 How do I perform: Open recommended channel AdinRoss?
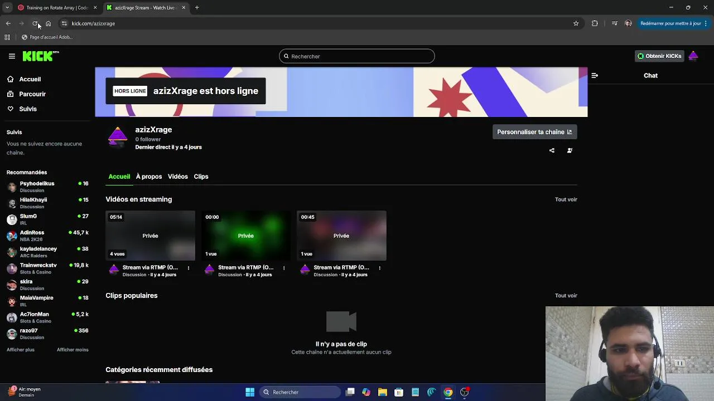[x=47, y=236]
